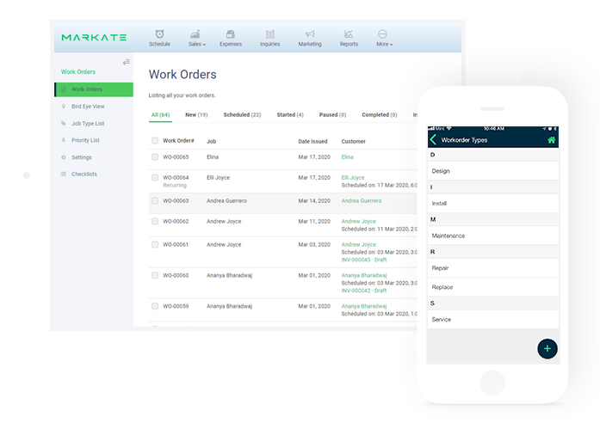Collapse the sidebar with the arrow icon
This screenshot has height=435, width=600.
127,62
